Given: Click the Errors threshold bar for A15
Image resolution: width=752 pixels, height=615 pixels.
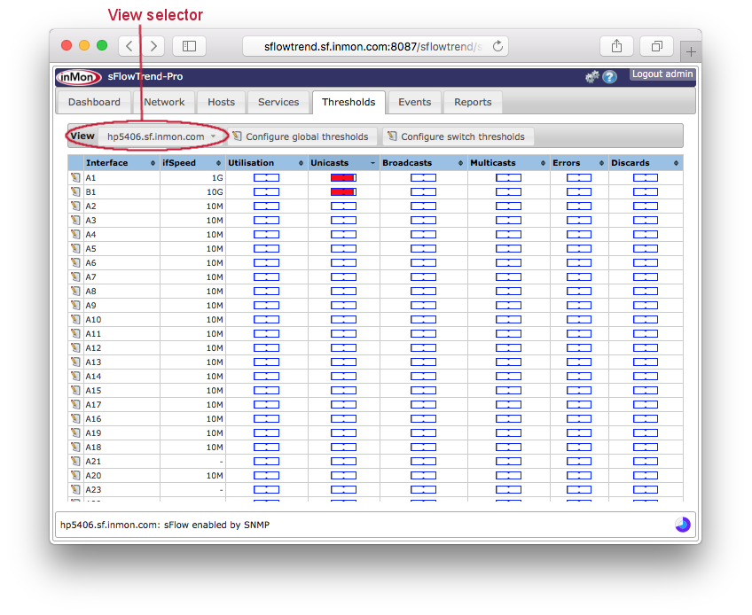Looking at the screenshot, I should [x=579, y=391].
